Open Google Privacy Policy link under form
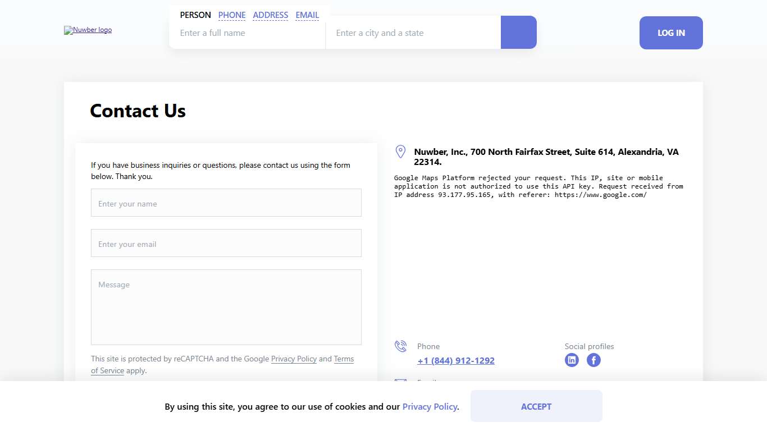 [x=294, y=359]
